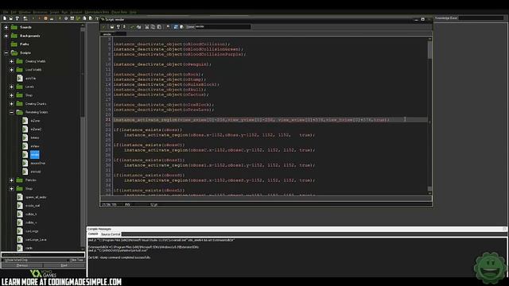Tick the Whole Word Only checkbox
509x286 pixels.
[x=3, y=260]
